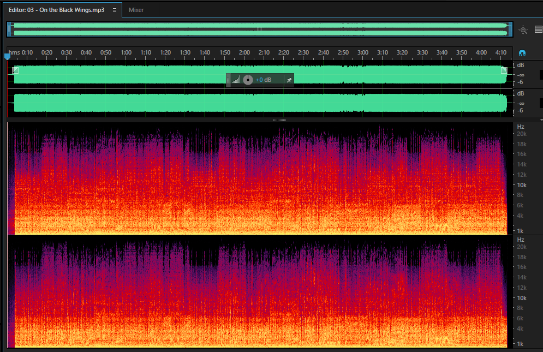Viewport: 543px width, 352px height.
Task: Click the 0:30 mark on the timeline
Action: [67, 52]
